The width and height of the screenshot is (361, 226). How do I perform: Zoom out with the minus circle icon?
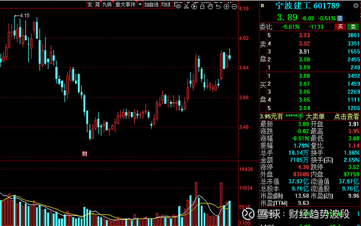tap(234, 6)
